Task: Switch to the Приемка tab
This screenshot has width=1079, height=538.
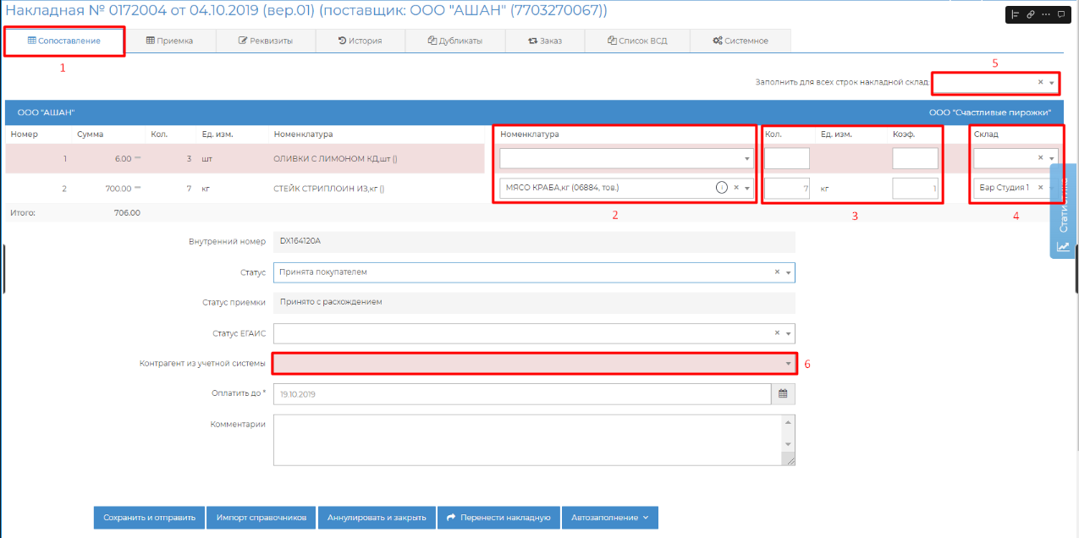Action: [x=170, y=41]
